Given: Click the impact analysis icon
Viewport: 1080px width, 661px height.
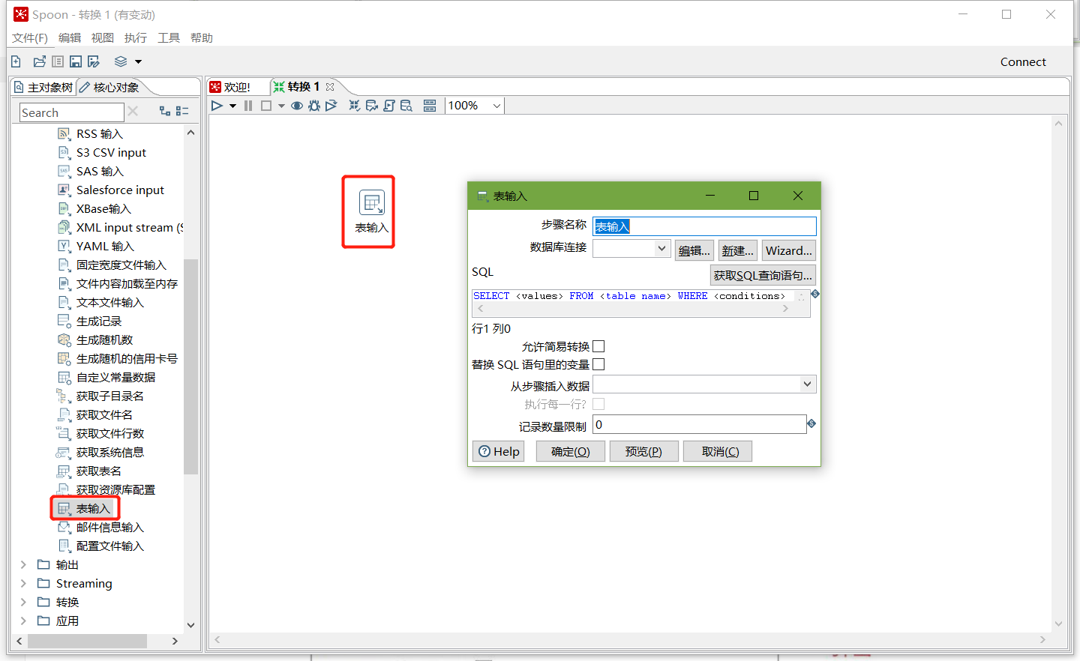Looking at the screenshot, I should [x=372, y=106].
